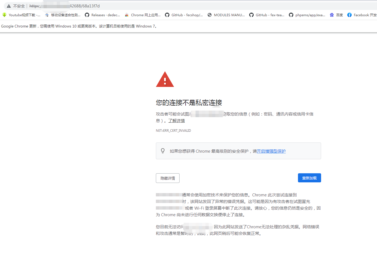Click the GitHub octocat icon for fecshop bookmark
377x258 pixels.
pyautogui.click(x=167, y=15)
